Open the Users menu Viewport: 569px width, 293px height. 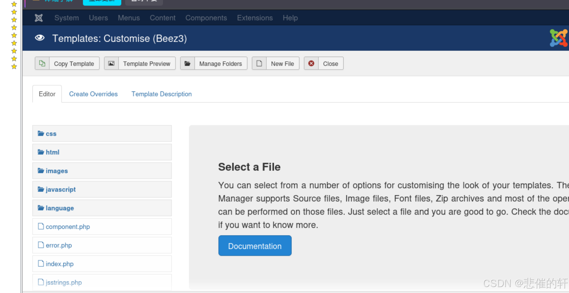tap(98, 18)
